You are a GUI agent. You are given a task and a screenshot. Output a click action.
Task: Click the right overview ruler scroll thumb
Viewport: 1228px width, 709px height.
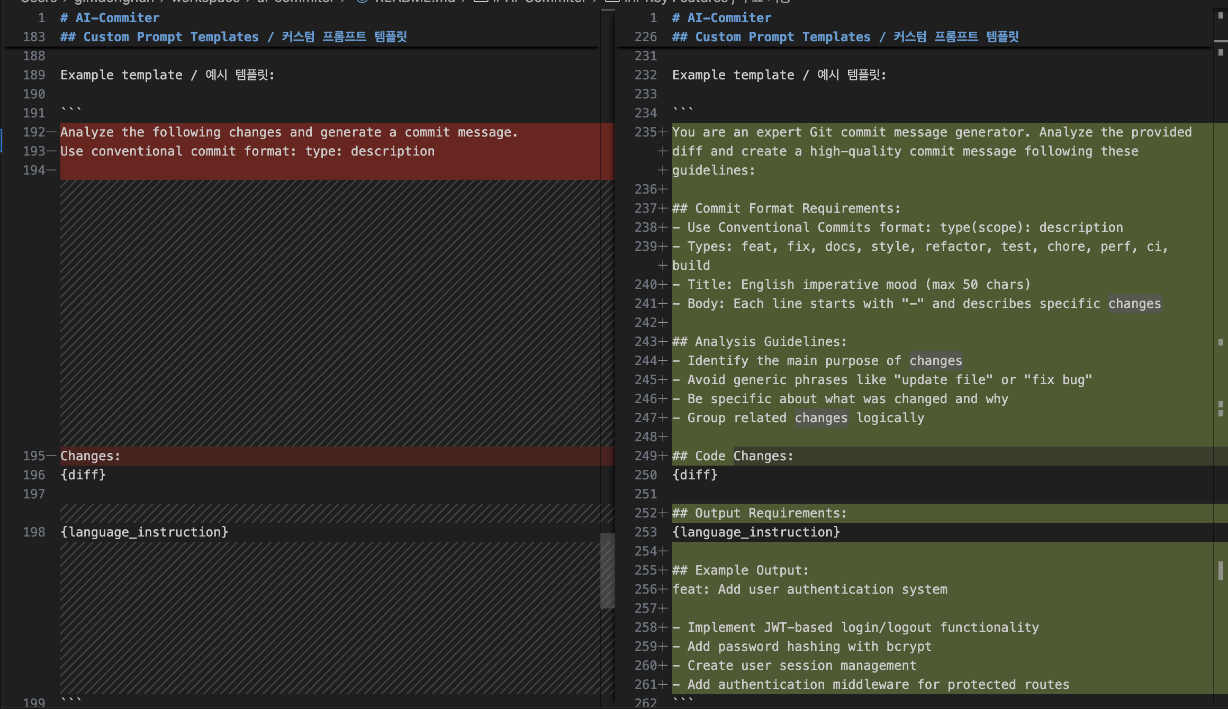[1221, 570]
